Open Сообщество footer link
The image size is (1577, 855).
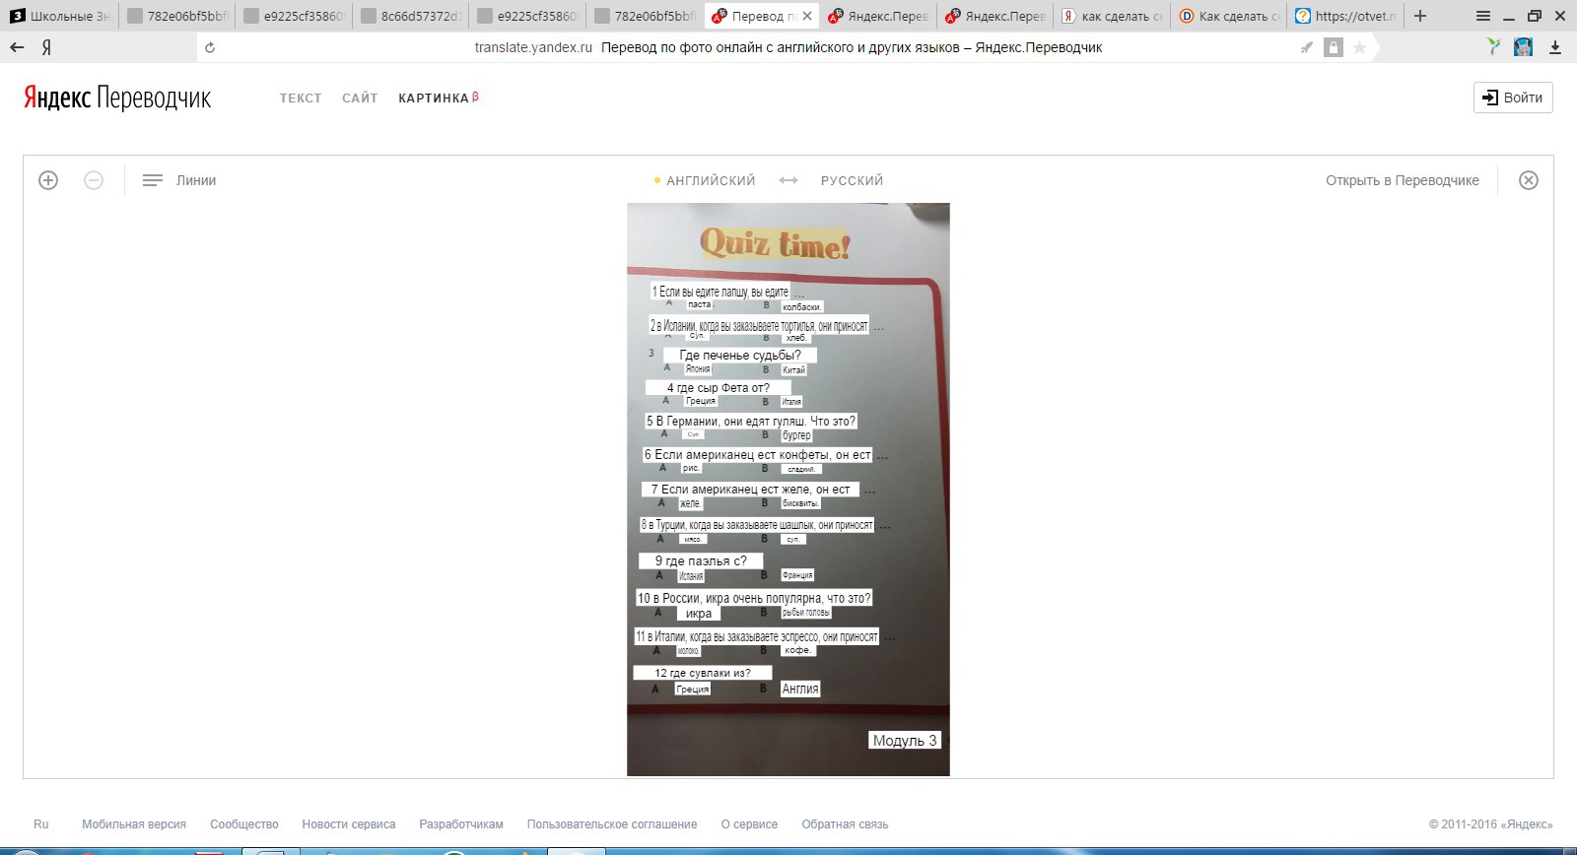click(x=244, y=824)
